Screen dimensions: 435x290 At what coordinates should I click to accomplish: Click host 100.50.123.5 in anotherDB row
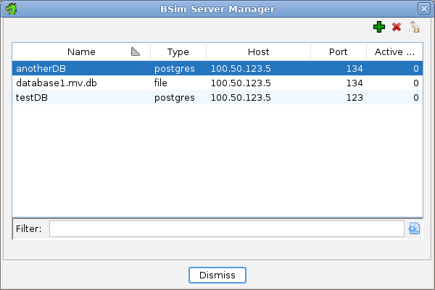[241, 69]
